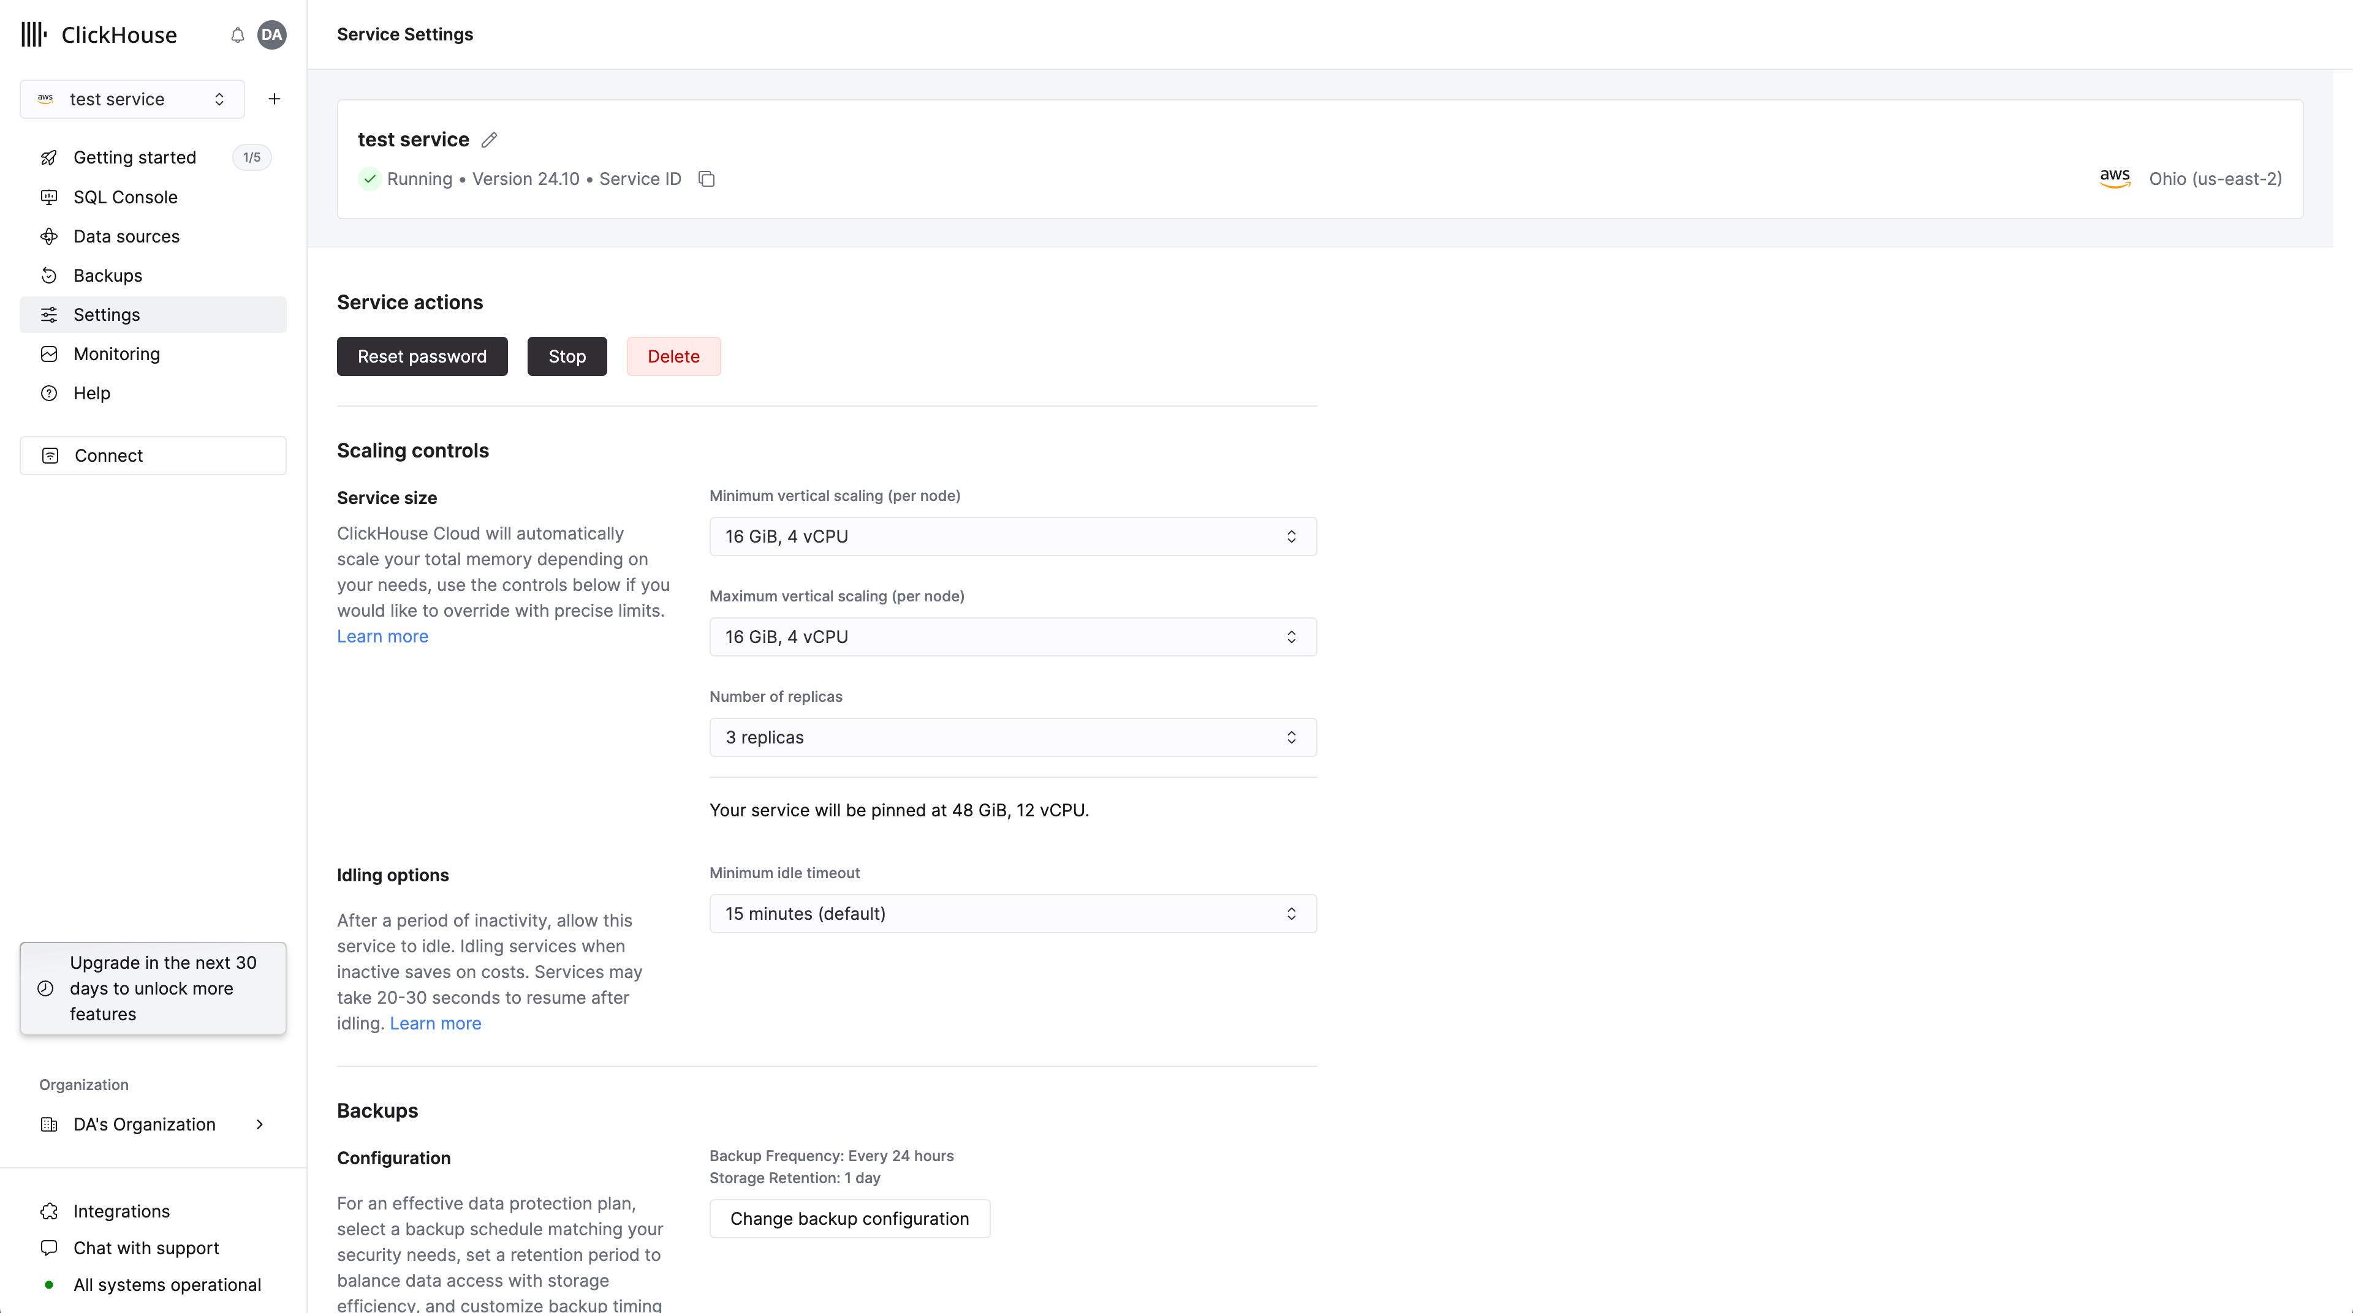Click the ClickHouse logo icon
Screen dimensions: 2353x1313
(x=32, y=34)
